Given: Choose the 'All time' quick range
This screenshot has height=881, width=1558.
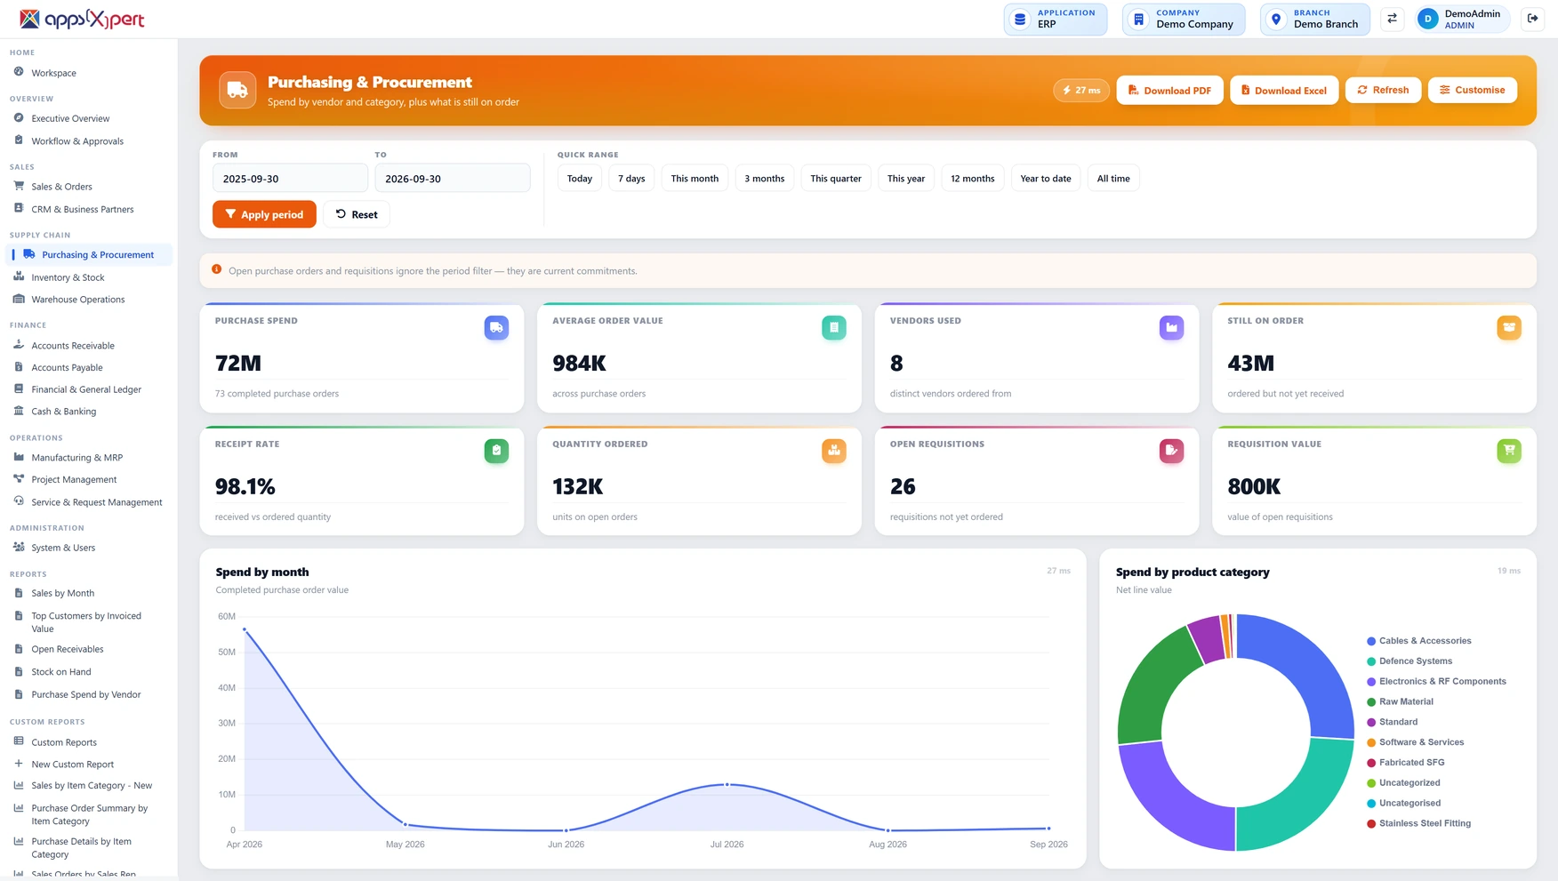Looking at the screenshot, I should coord(1113,179).
